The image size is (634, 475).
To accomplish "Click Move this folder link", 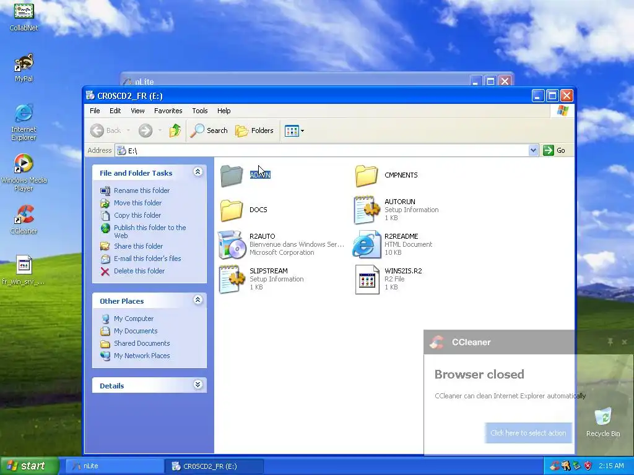I will point(137,203).
